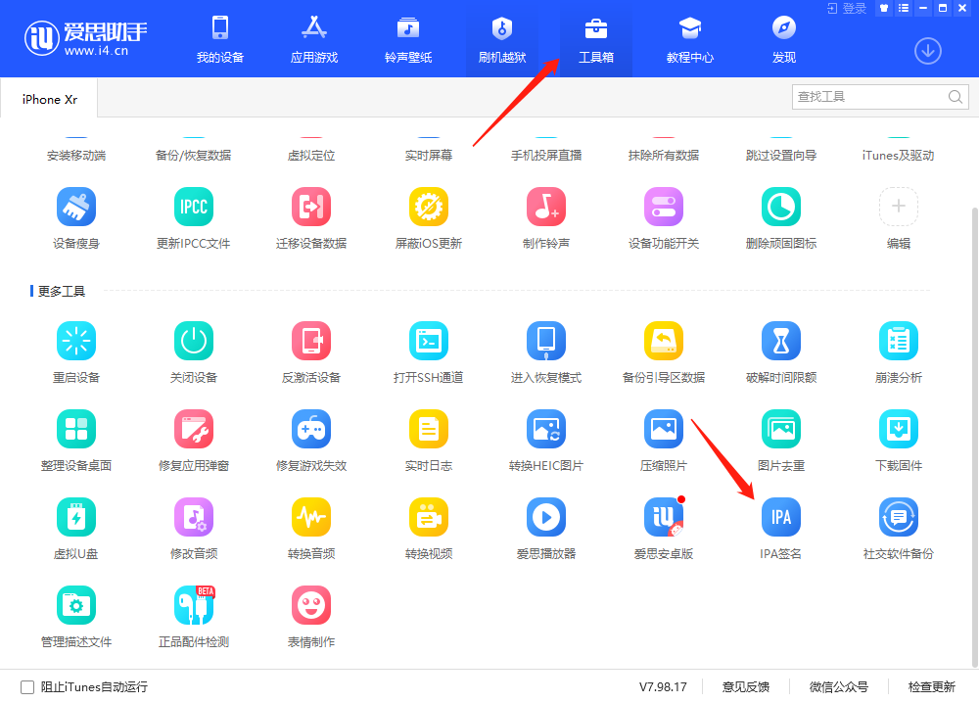Select 进入恢复模式 tool
This screenshot has width=979, height=703.
click(x=546, y=341)
